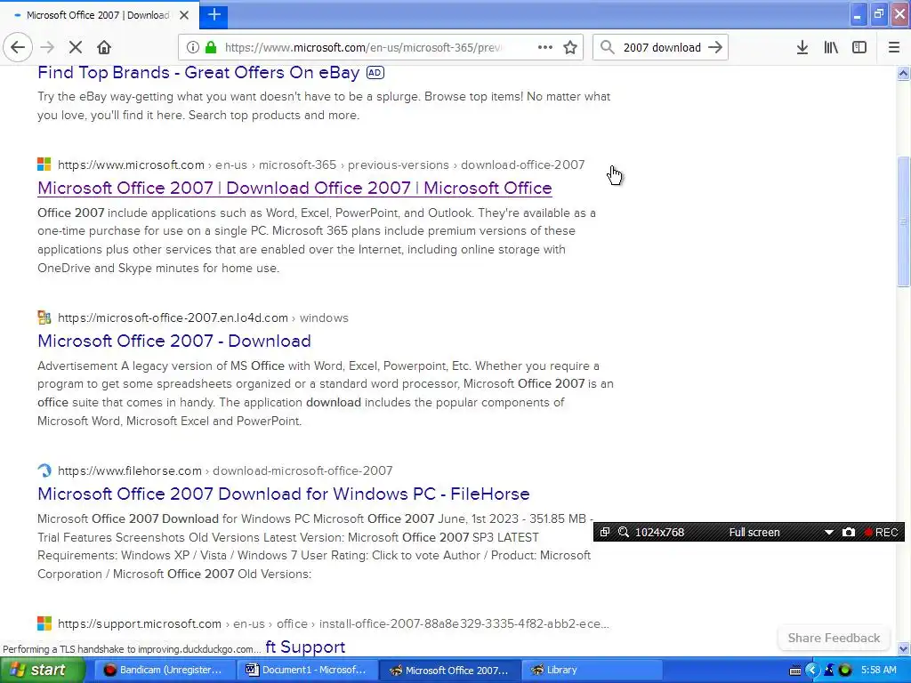Click the keyboard icon in system tray
The image size is (911, 683).
click(x=795, y=671)
